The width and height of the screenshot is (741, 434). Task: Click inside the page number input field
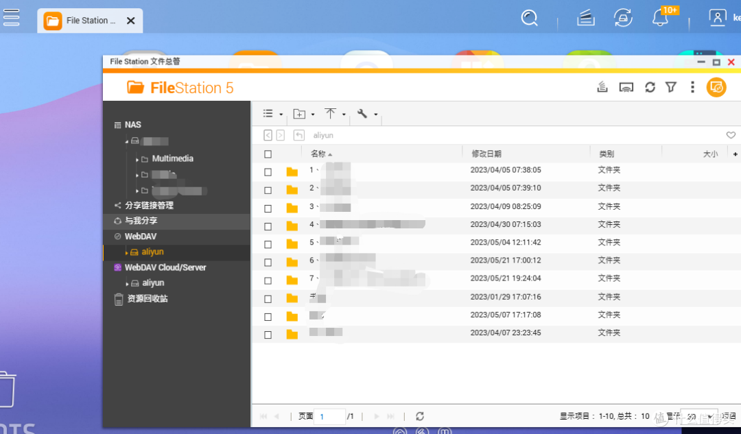pyautogui.click(x=329, y=416)
